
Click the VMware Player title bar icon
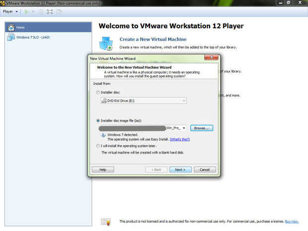coord(2,3)
